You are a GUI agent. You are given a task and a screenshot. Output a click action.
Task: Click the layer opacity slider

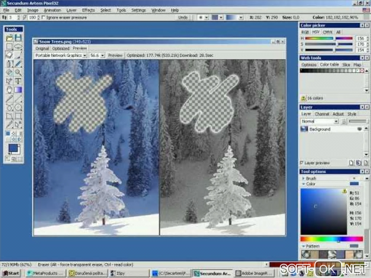click(x=358, y=121)
